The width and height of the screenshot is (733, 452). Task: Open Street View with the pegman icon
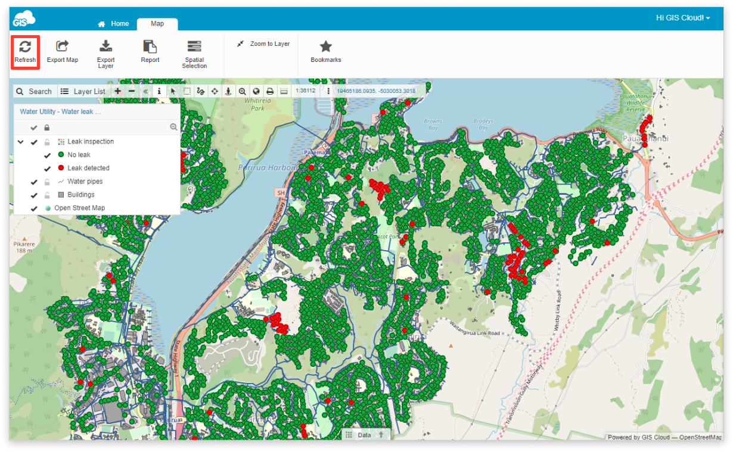229,91
